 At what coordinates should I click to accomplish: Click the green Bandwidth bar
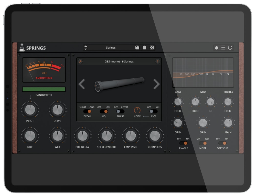[x=44, y=89]
